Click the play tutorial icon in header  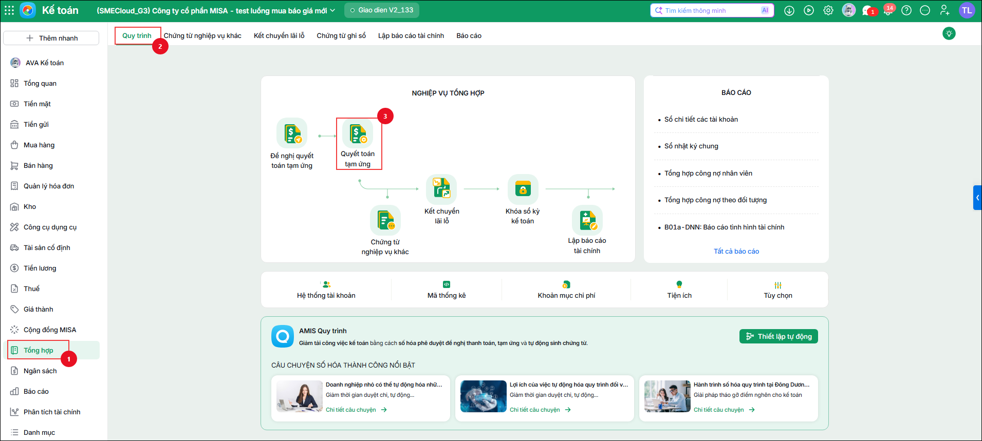point(809,10)
